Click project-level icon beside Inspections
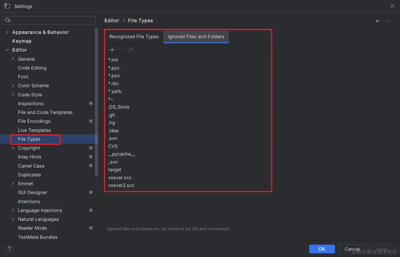Viewport: 400px width, 257px height. click(91, 103)
